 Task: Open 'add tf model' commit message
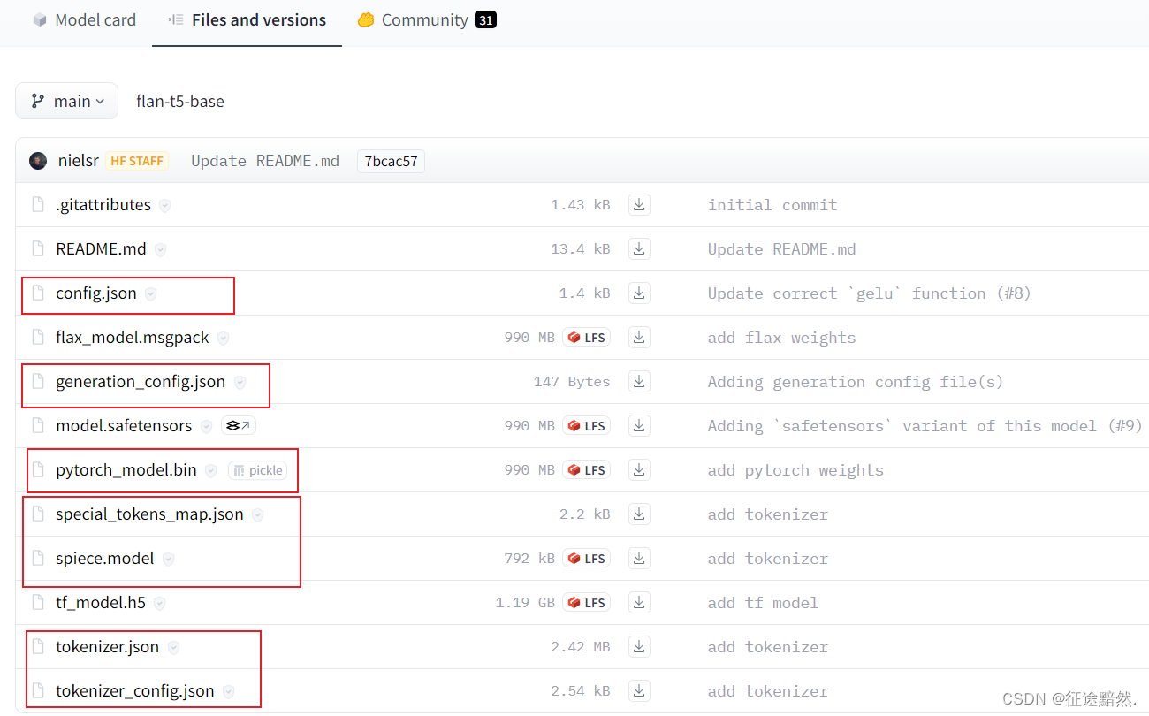[763, 603]
